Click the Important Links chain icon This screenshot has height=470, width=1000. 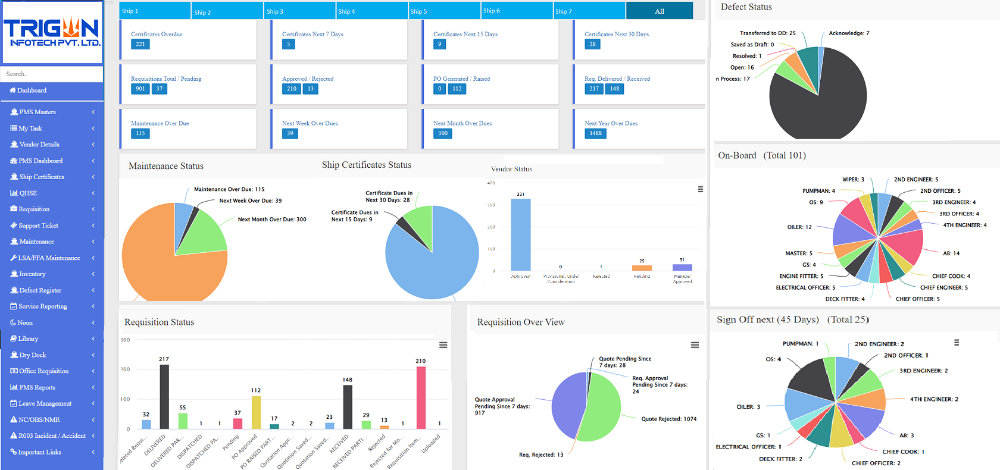click(x=14, y=452)
